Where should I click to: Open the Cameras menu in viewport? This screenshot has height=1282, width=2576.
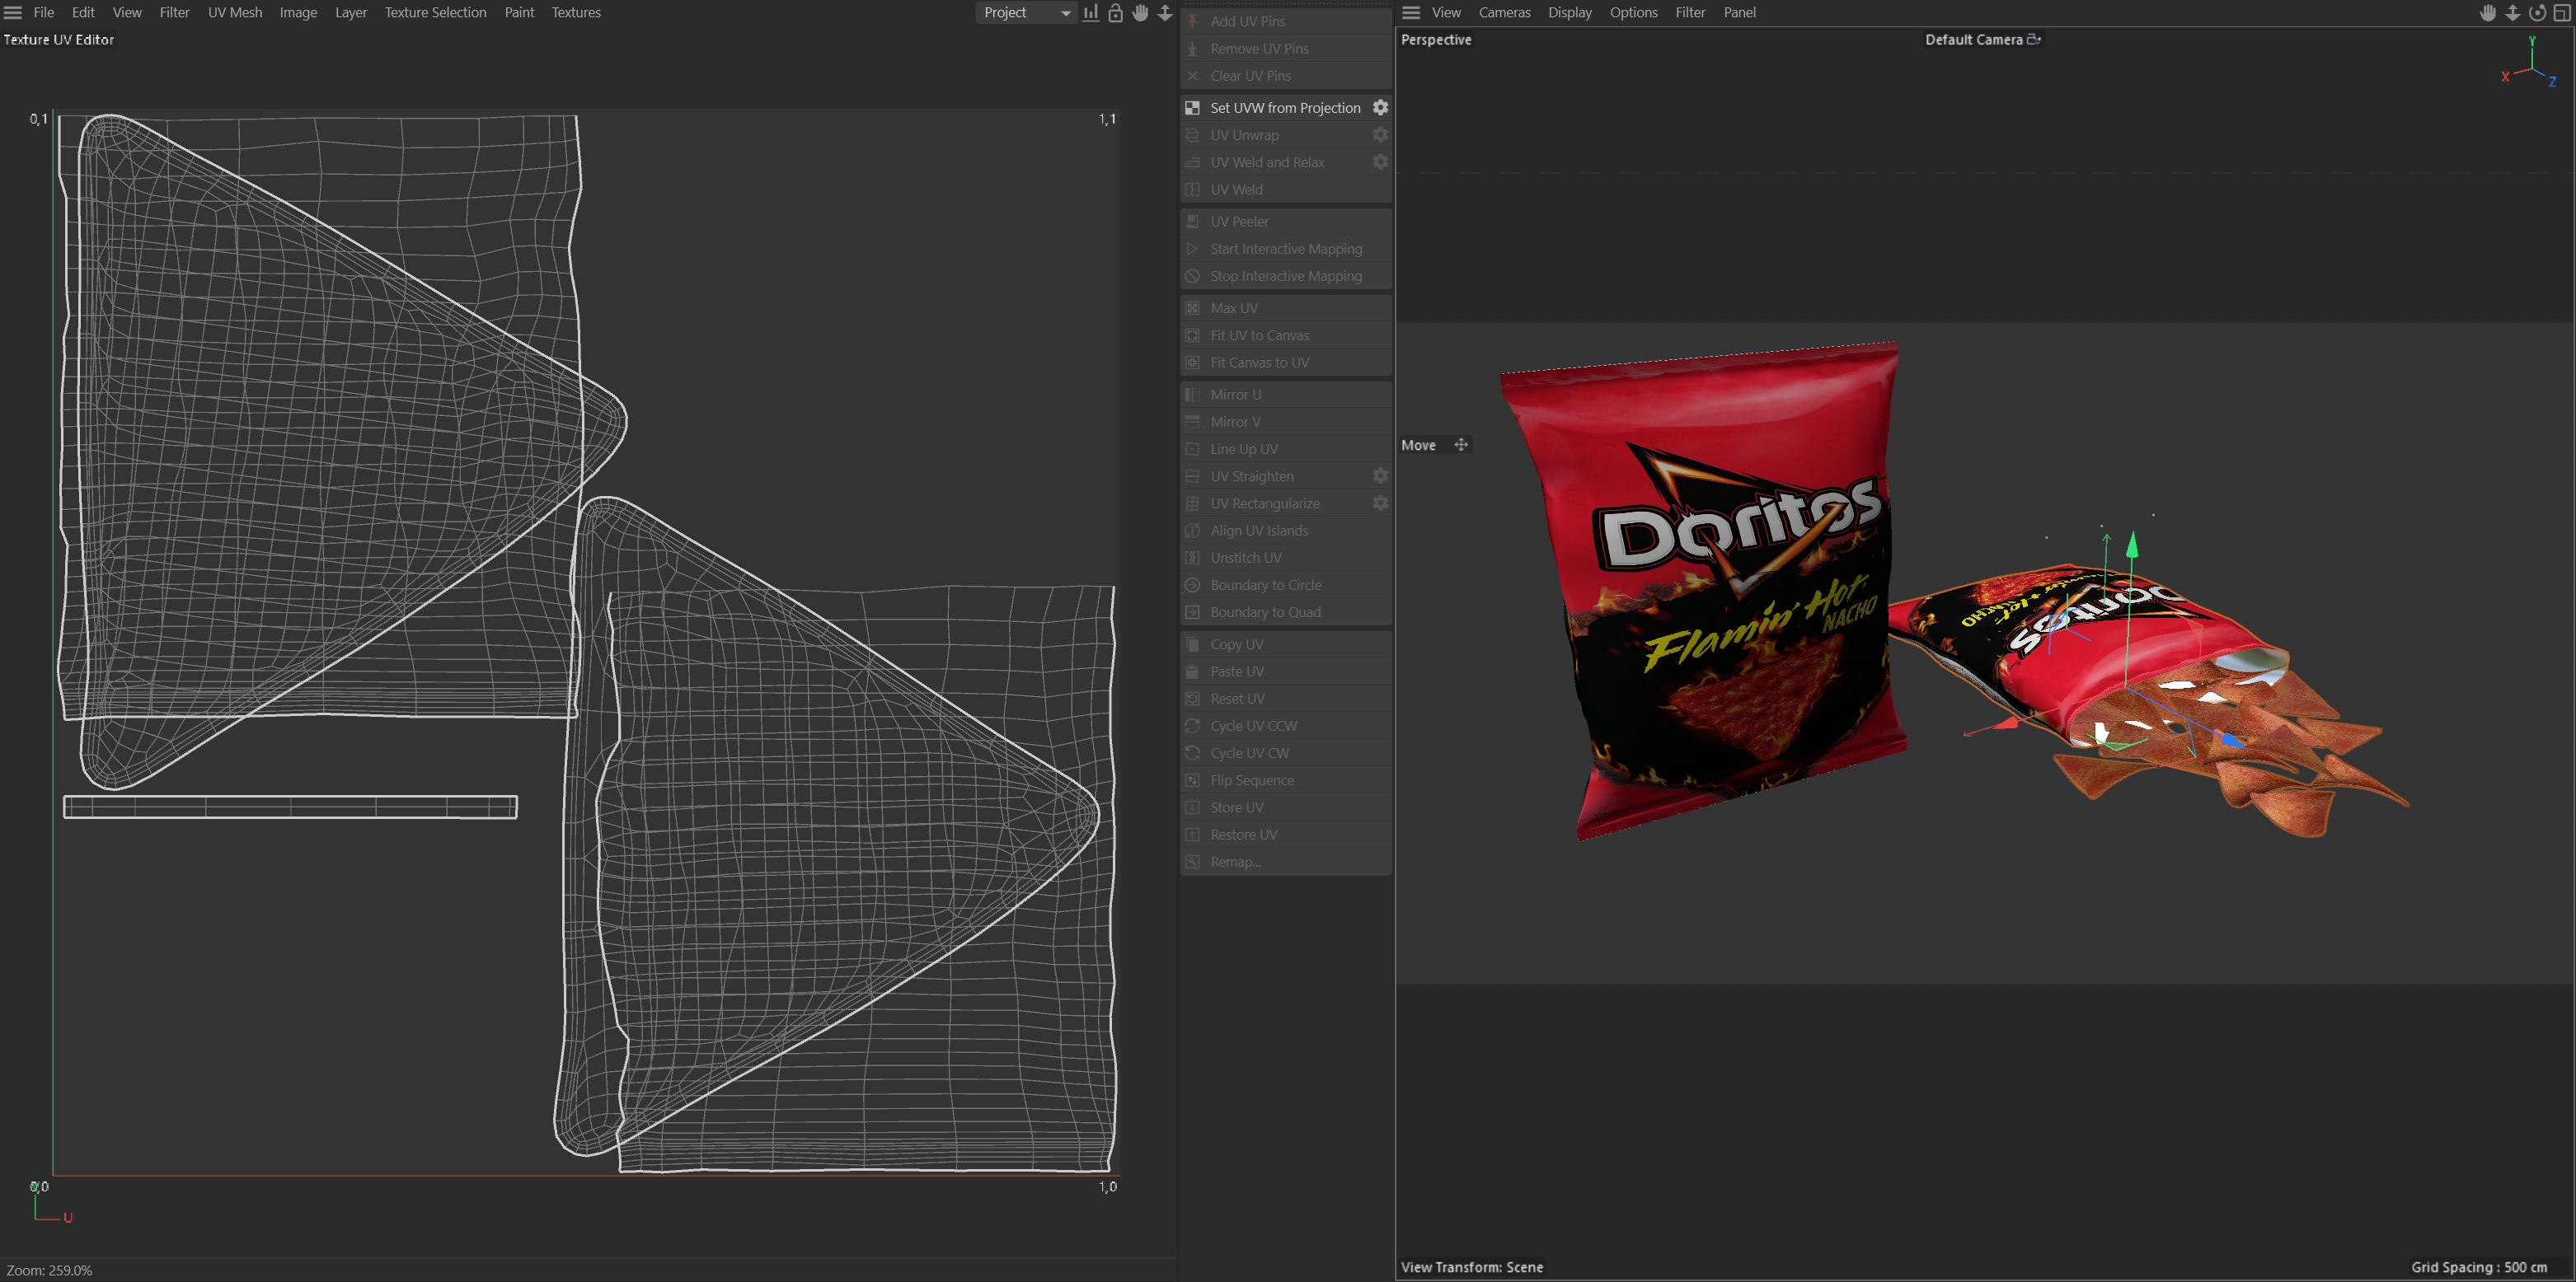pos(1504,13)
